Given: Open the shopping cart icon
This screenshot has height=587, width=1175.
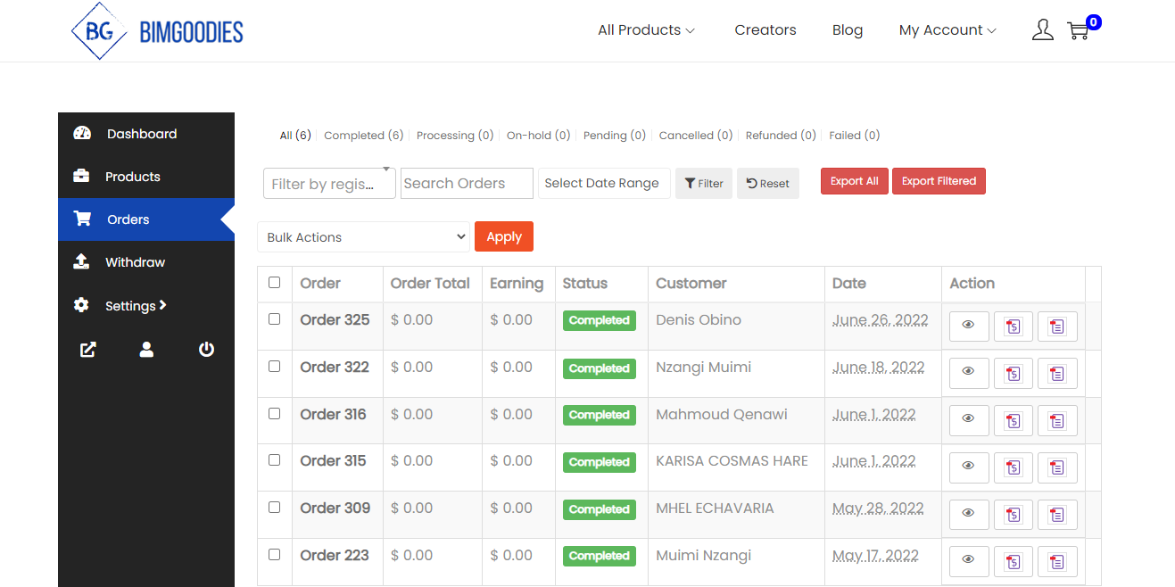Looking at the screenshot, I should [x=1078, y=30].
